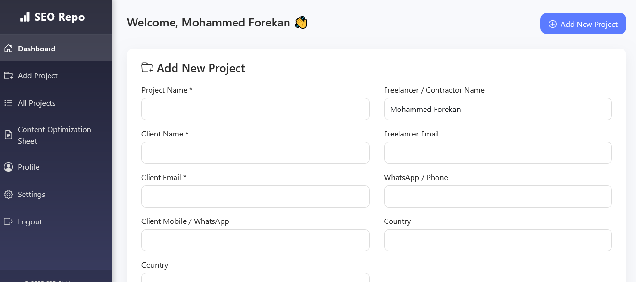The width and height of the screenshot is (636, 282).
Task: Click the All Projects list icon
Action: click(8, 103)
